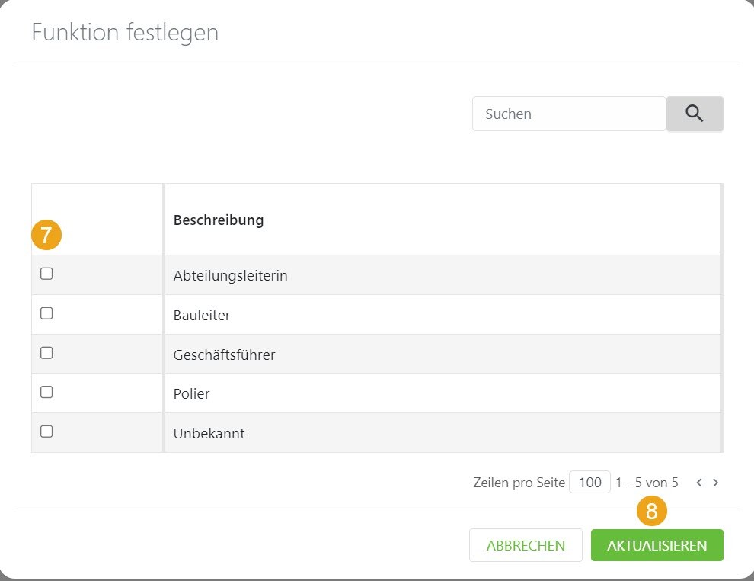Select the Polier row text

(191, 393)
